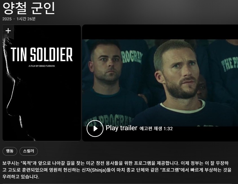Select the "Play trailer" text label
The height and width of the screenshot is (184, 238).
[x=122, y=128]
